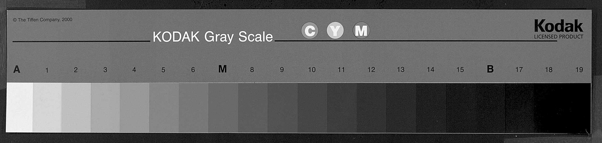Click the KODAK Gray Scale title
This screenshot has height=143, width=602.
pos(213,37)
